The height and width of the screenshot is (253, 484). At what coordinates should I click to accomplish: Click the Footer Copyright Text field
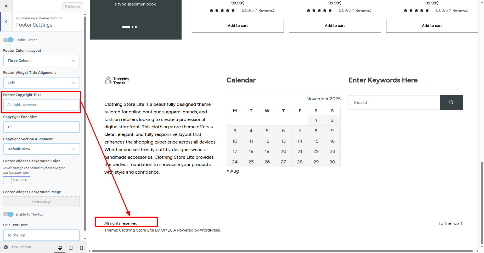coord(41,105)
